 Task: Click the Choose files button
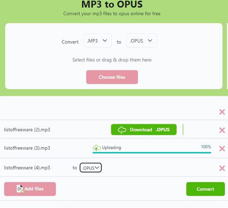(x=112, y=77)
